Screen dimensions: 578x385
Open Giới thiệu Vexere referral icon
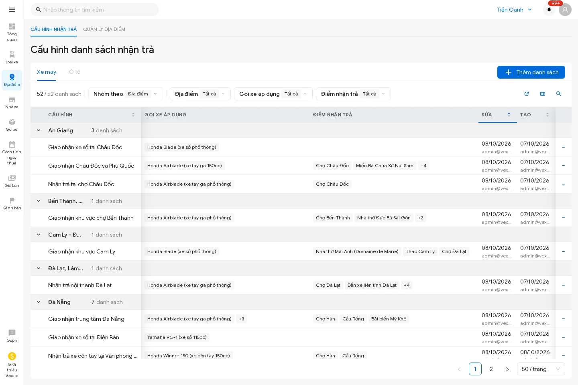coord(12,365)
